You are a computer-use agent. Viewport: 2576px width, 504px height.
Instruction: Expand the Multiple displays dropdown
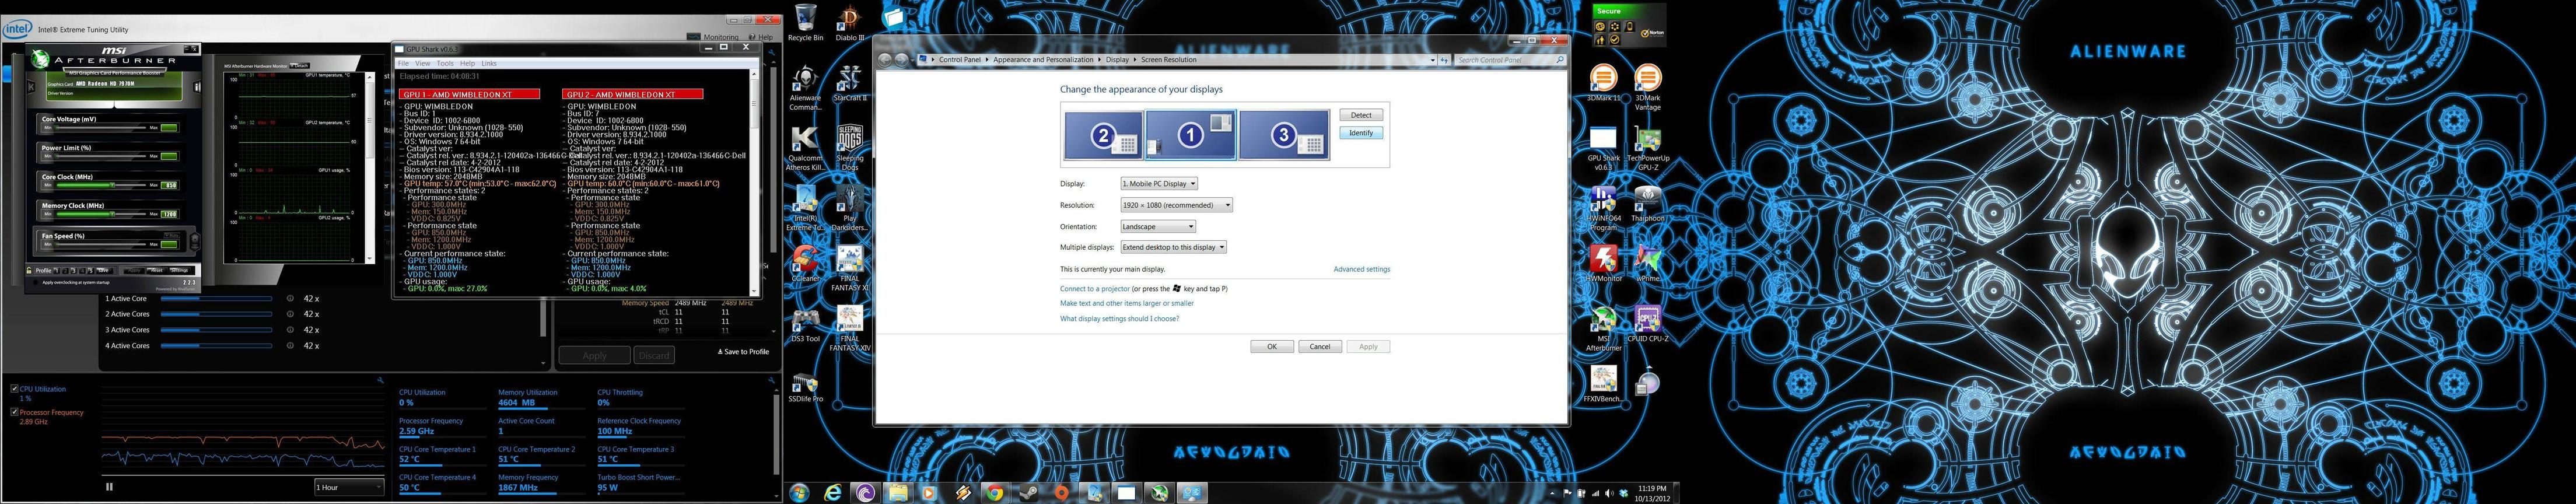(1173, 247)
